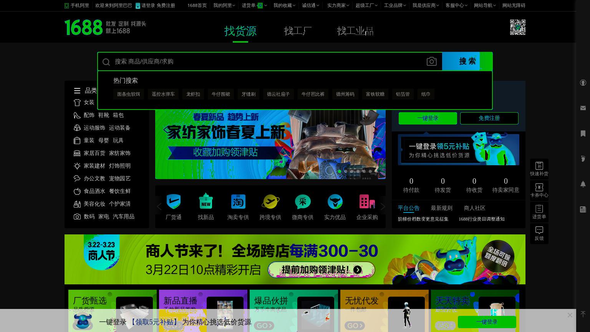590x332 pixels.
Task: Open 家纺家饰春夏上新 banner
Action: (x=270, y=144)
